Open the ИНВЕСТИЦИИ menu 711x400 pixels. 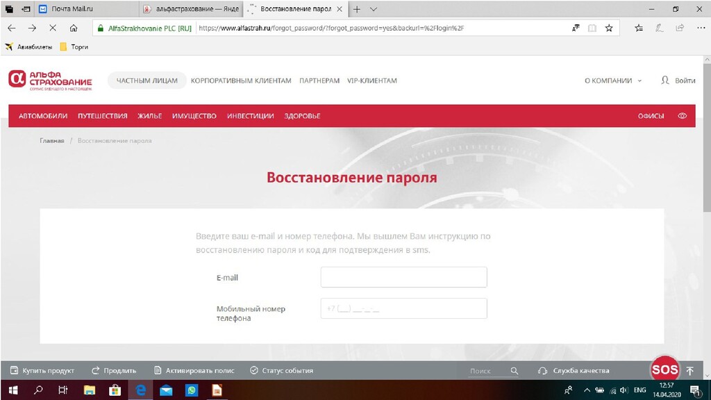pos(250,116)
